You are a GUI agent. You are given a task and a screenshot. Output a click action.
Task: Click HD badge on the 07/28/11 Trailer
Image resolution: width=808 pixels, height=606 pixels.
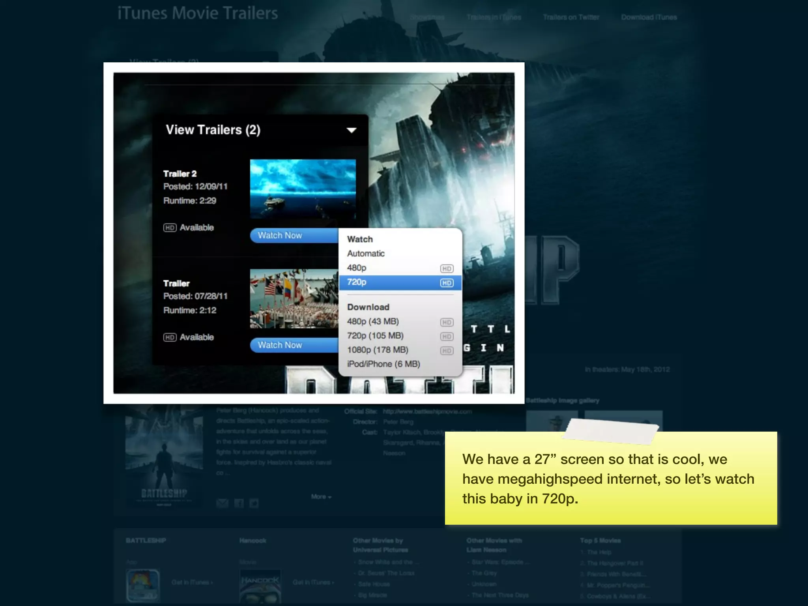pos(170,337)
